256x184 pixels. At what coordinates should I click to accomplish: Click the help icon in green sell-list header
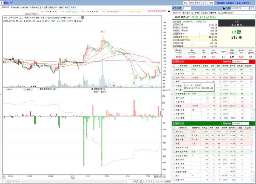click(x=221, y=123)
